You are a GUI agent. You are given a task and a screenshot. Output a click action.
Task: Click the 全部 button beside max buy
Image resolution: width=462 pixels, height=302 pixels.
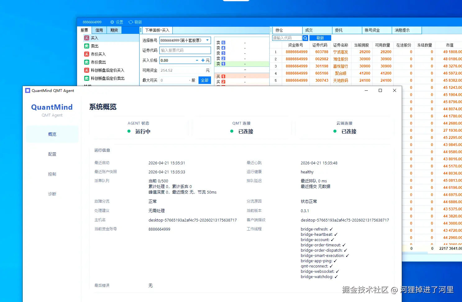(205, 80)
